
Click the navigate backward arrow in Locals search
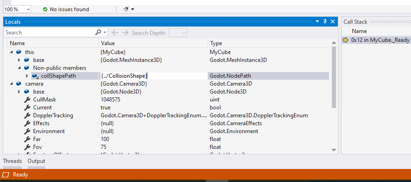click(x=115, y=33)
